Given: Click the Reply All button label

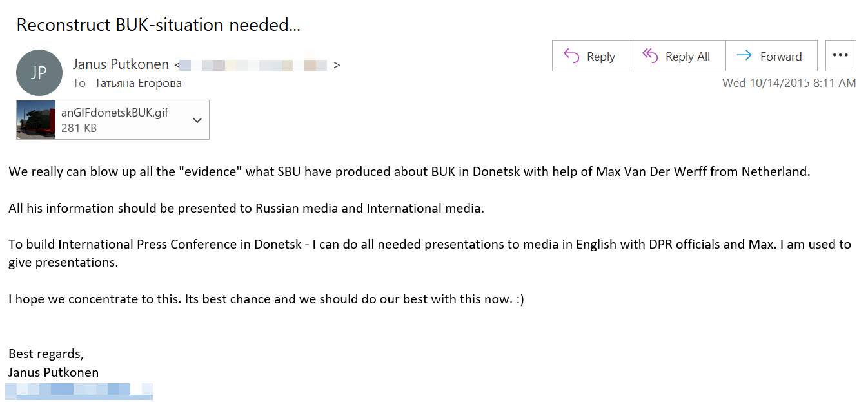Looking at the screenshot, I should pos(687,57).
